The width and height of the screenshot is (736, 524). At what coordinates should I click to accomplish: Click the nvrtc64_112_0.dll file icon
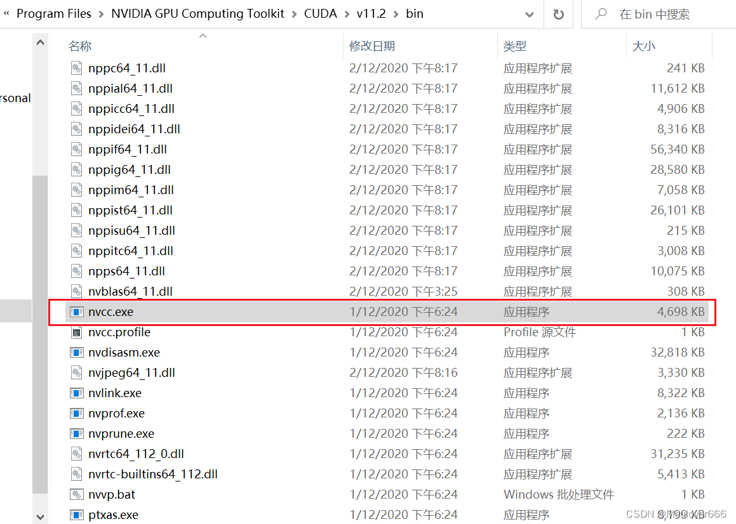[76, 454]
